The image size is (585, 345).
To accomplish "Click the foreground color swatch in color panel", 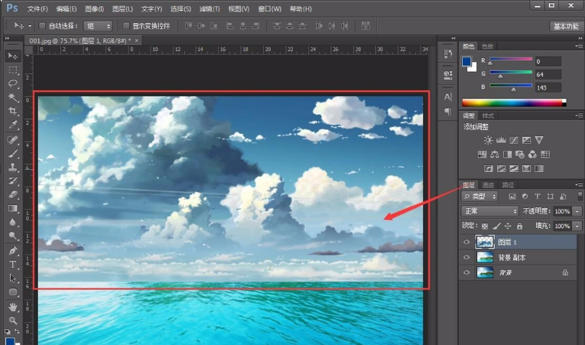I will click(466, 62).
